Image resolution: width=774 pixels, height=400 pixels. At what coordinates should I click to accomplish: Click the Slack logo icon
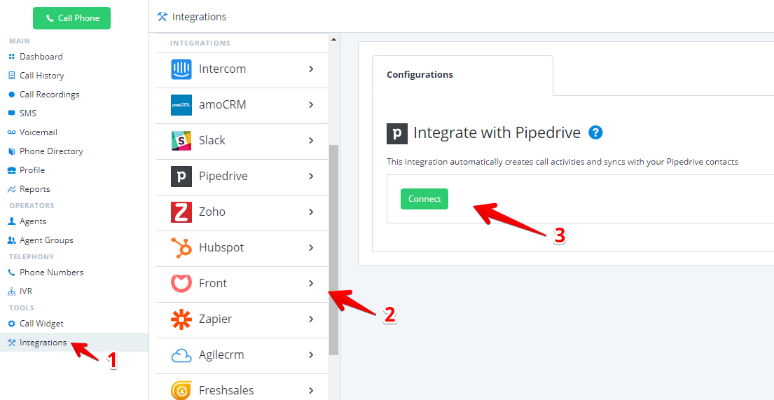(181, 141)
